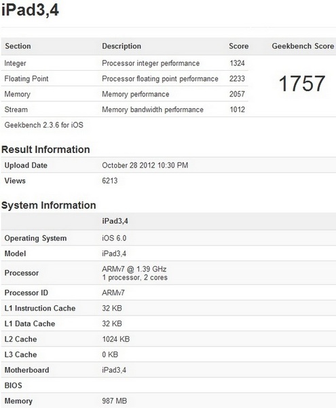Click the Processor label

pos(22,273)
